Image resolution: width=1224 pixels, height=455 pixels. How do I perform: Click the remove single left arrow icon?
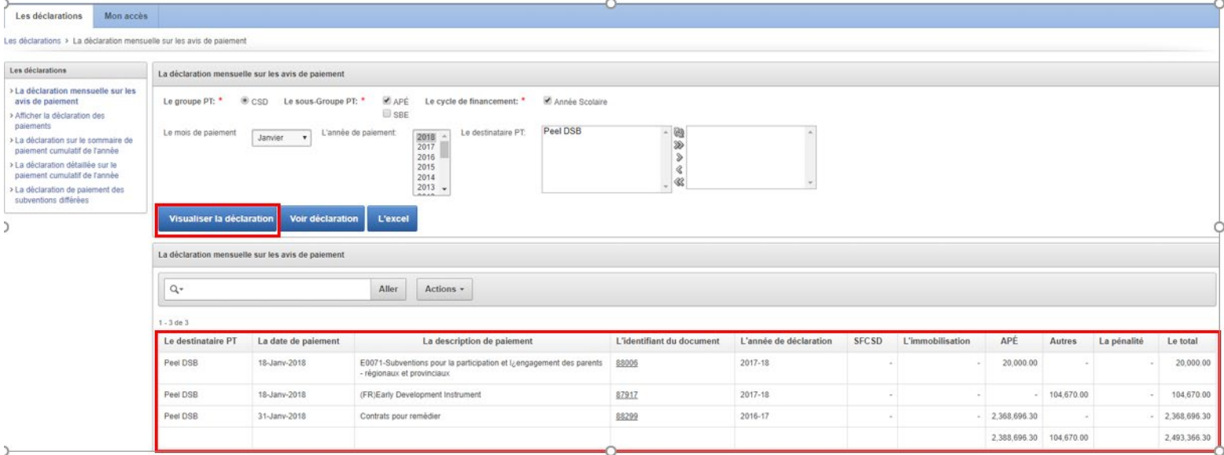tap(679, 169)
